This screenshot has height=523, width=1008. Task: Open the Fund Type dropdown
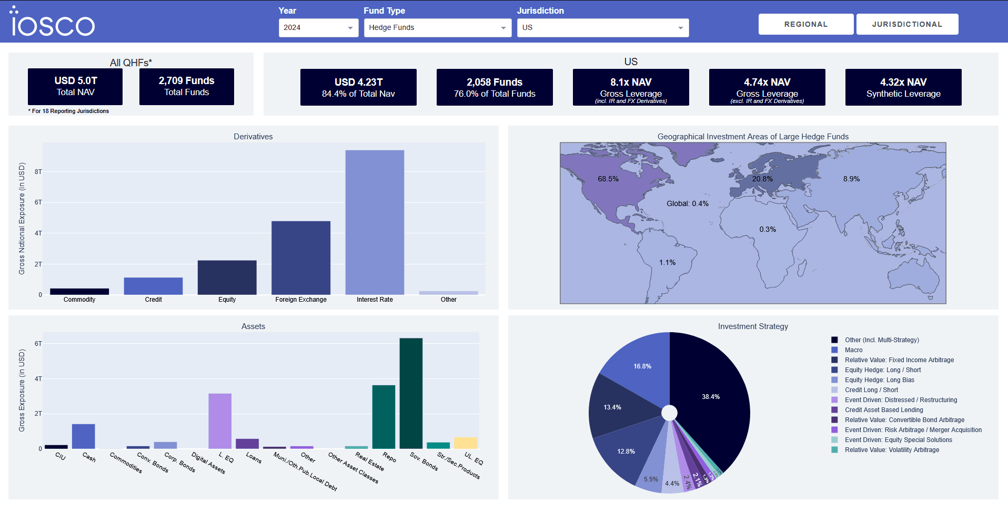(x=437, y=28)
